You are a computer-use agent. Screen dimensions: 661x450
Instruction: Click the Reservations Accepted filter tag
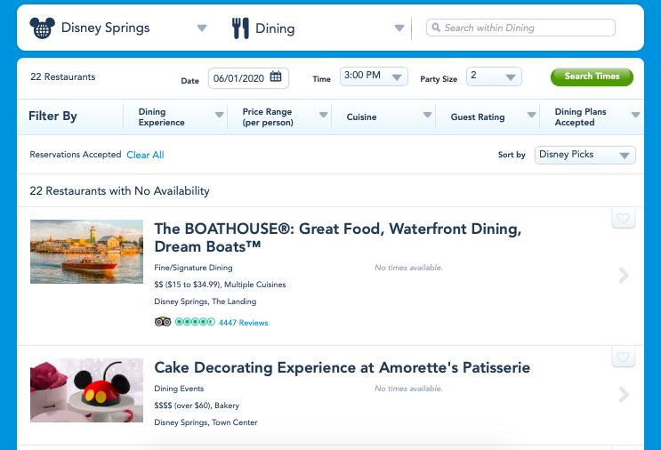(76, 154)
